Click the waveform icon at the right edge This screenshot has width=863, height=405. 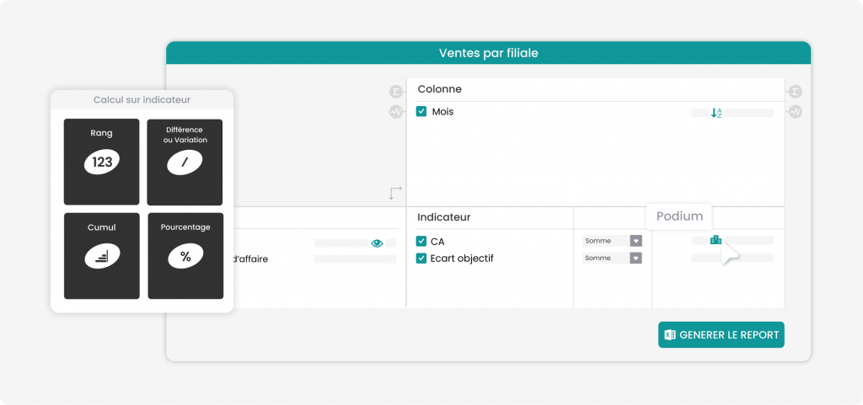pyautogui.click(x=795, y=111)
